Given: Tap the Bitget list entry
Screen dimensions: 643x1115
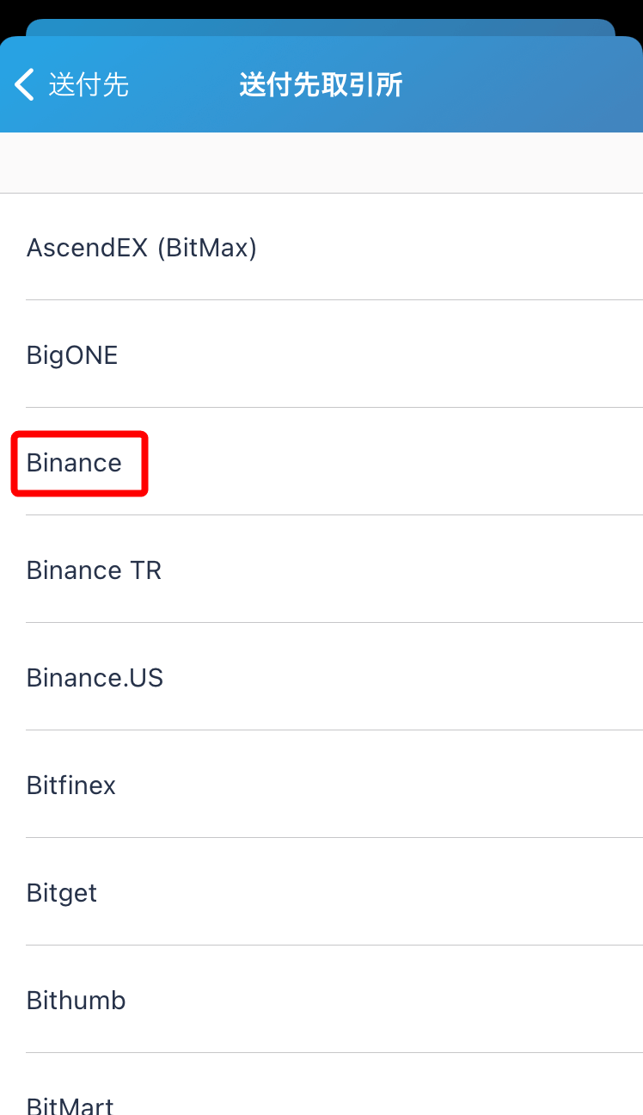Looking at the screenshot, I should (61, 893).
